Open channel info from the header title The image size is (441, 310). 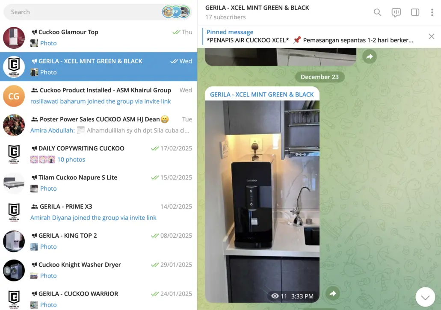pos(257,8)
